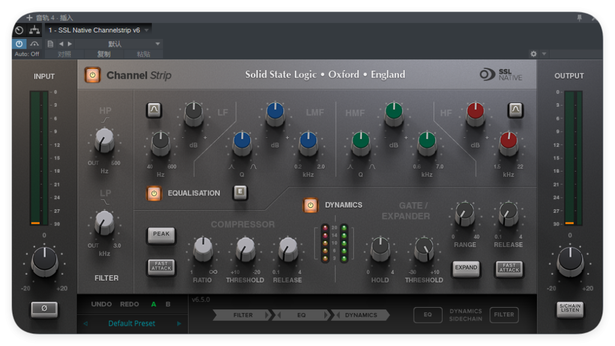Screen dimensions: 615x346
Task: Click the compressor THRESHOLD knob
Action: point(246,249)
